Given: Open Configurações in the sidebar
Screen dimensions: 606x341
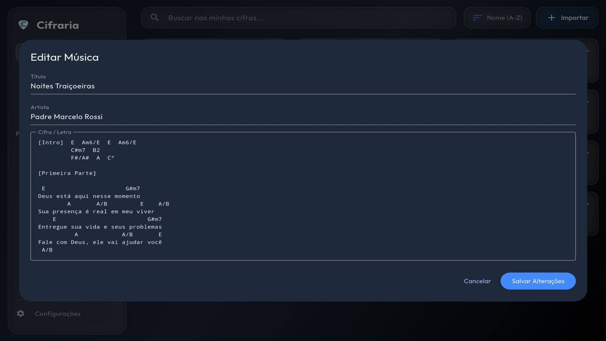Looking at the screenshot, I should (57, 314).
